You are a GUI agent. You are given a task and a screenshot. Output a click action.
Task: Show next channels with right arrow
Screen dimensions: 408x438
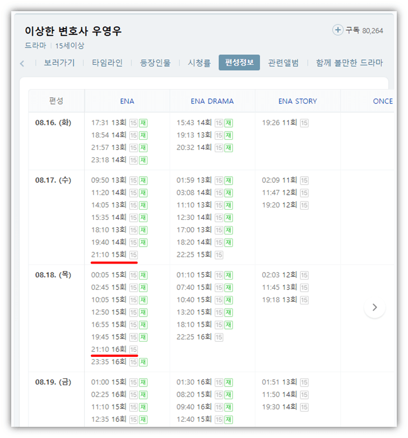coord(375,307)
